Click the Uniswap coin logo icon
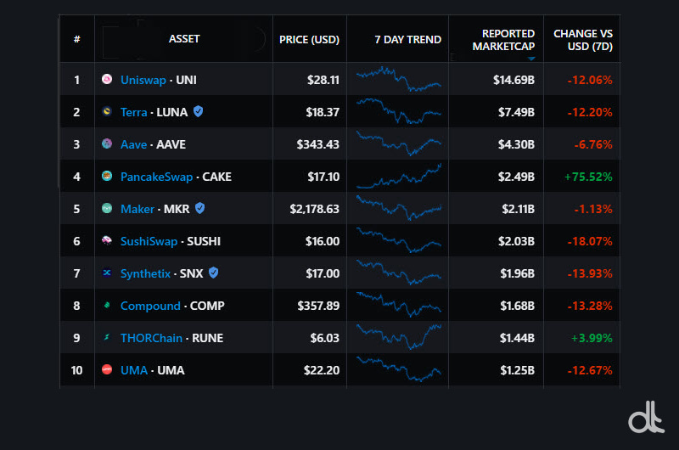 pos(107,79)
